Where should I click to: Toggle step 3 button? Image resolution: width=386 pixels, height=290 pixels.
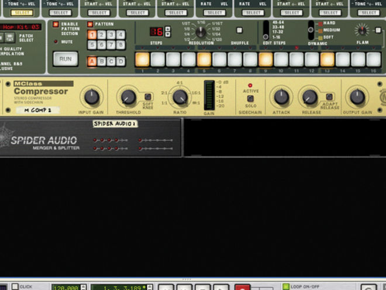[x=173, y=59]
